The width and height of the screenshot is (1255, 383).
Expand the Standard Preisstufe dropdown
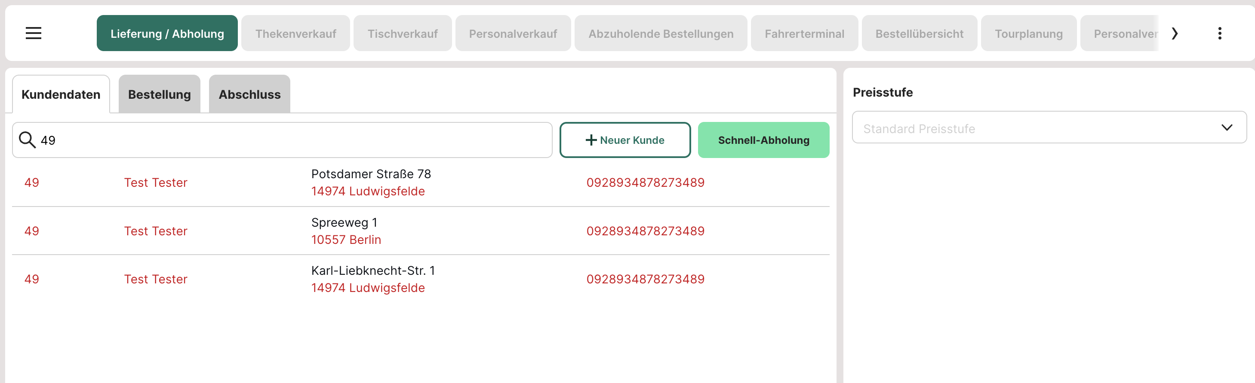[x=1049, y=128]
